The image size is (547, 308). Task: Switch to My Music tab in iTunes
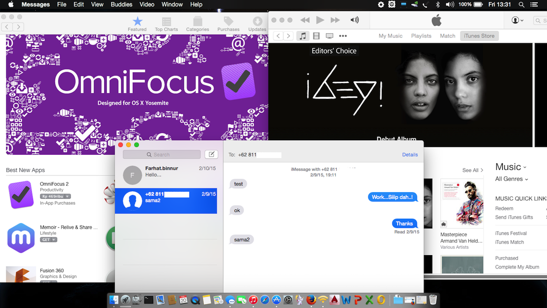click(x=390, y=36)
